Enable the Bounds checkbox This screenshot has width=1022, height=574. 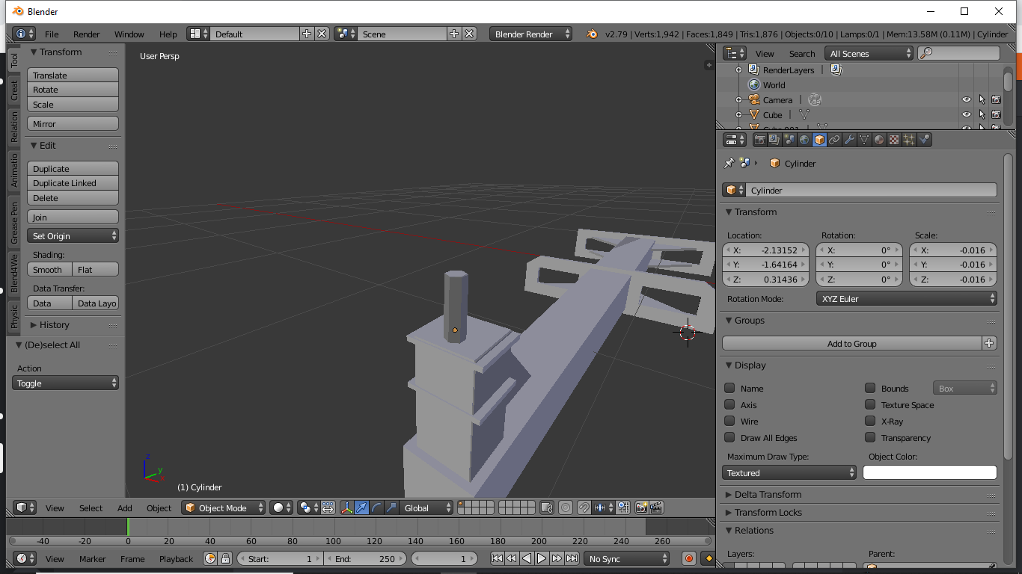870,388
